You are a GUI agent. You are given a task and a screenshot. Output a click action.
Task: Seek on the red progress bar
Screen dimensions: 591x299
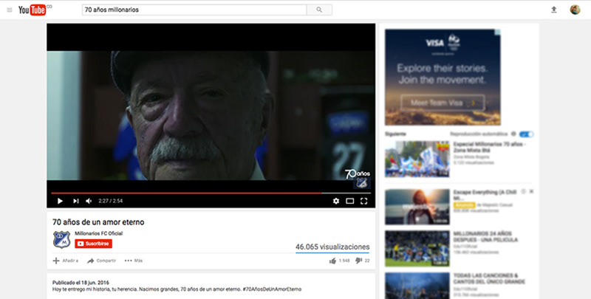tap(211, 193)
